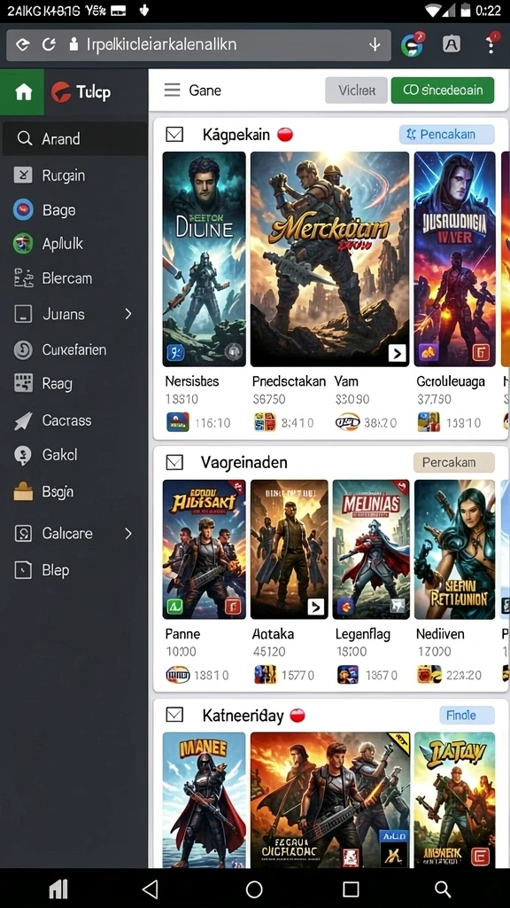Tap the Android home circle button
510x908 pixels.
254,888
